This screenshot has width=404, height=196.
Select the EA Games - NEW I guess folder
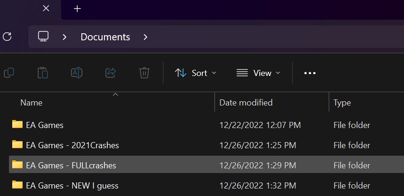coord(72,185)
